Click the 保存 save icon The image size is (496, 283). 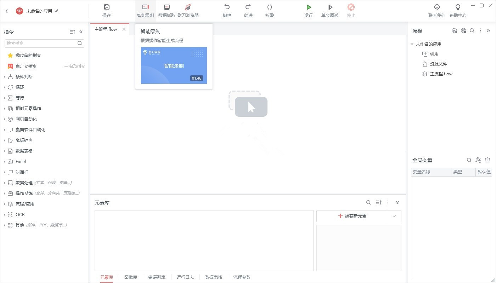(x=107, y=7)
